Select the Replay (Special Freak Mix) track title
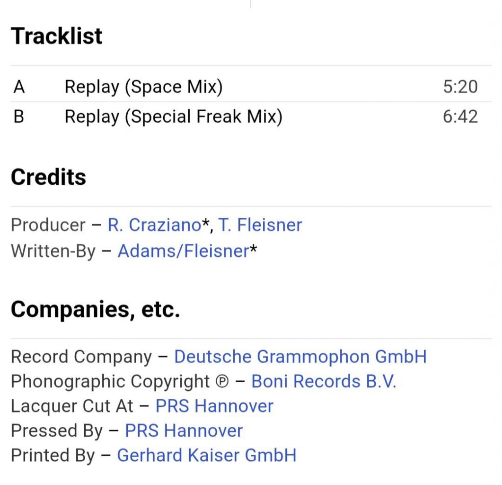 (174, 117)
